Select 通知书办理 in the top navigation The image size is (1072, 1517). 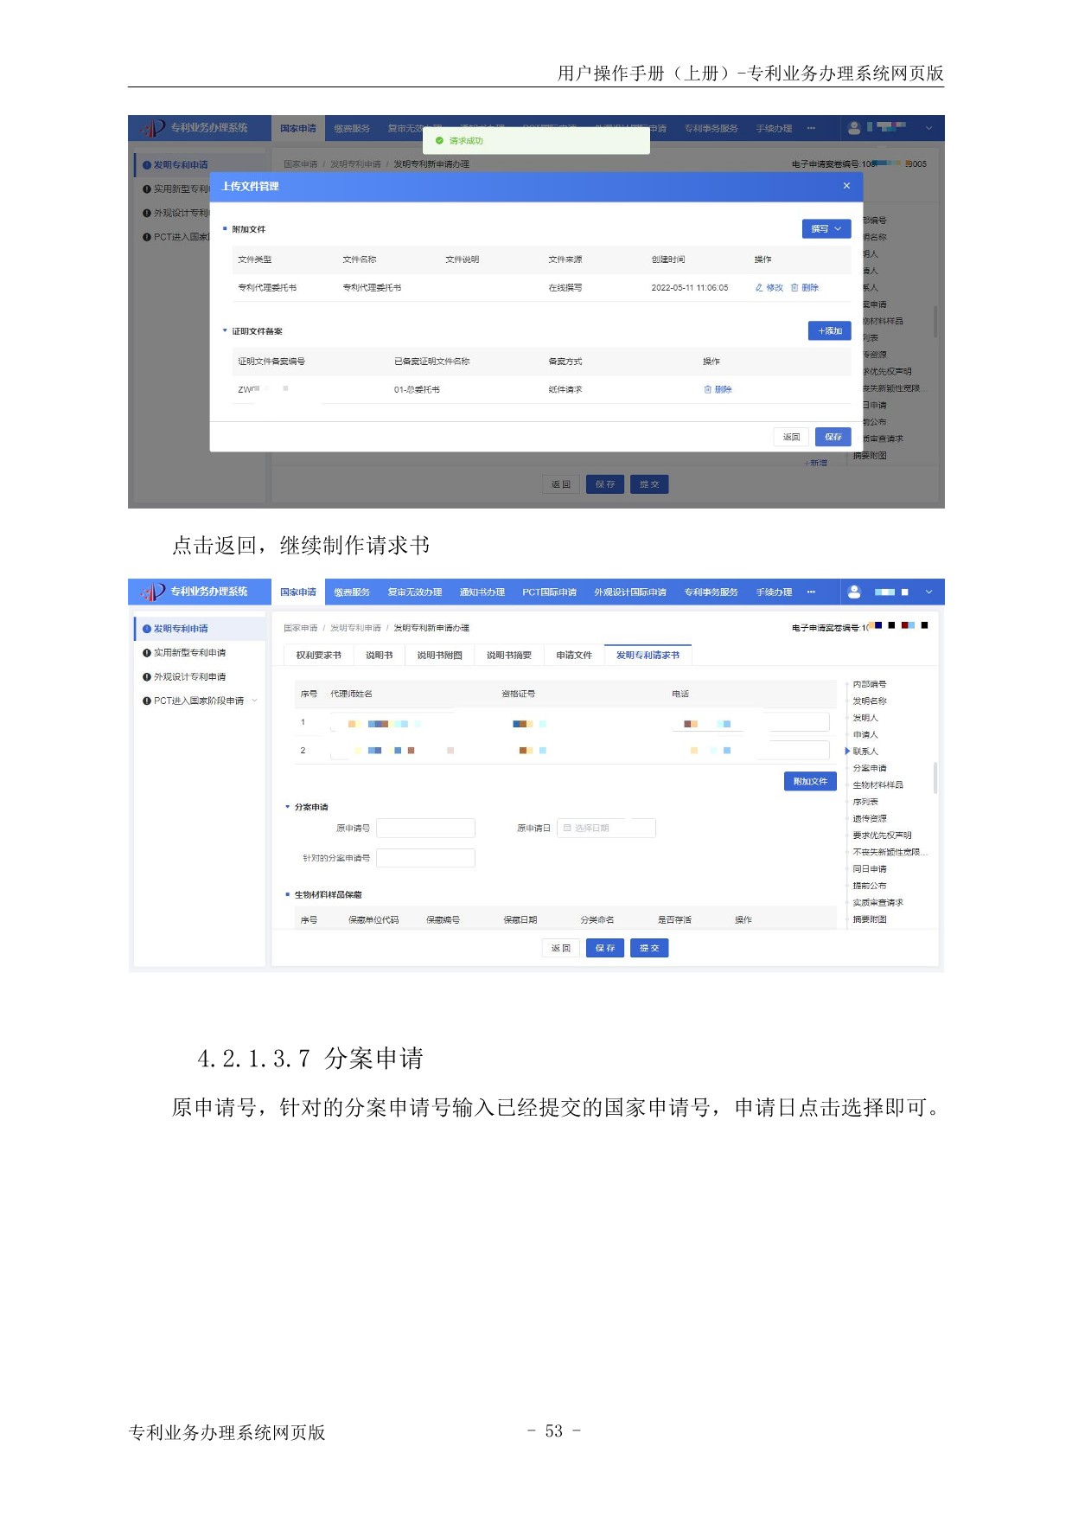tap(482, 592)
